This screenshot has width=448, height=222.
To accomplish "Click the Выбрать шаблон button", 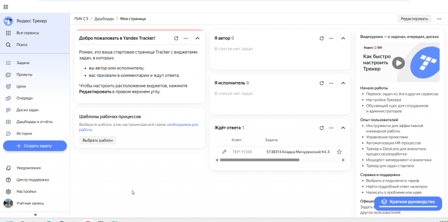I will pyautogui.click(x=98, y=140).
